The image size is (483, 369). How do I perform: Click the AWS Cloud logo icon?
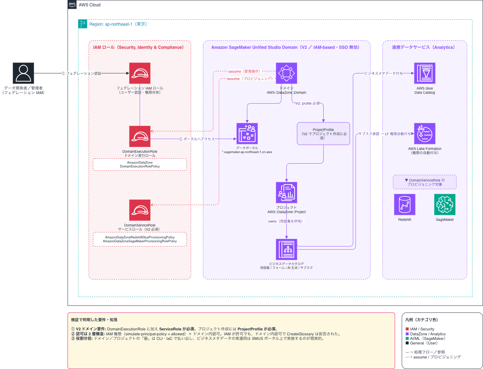coord(72,5)
